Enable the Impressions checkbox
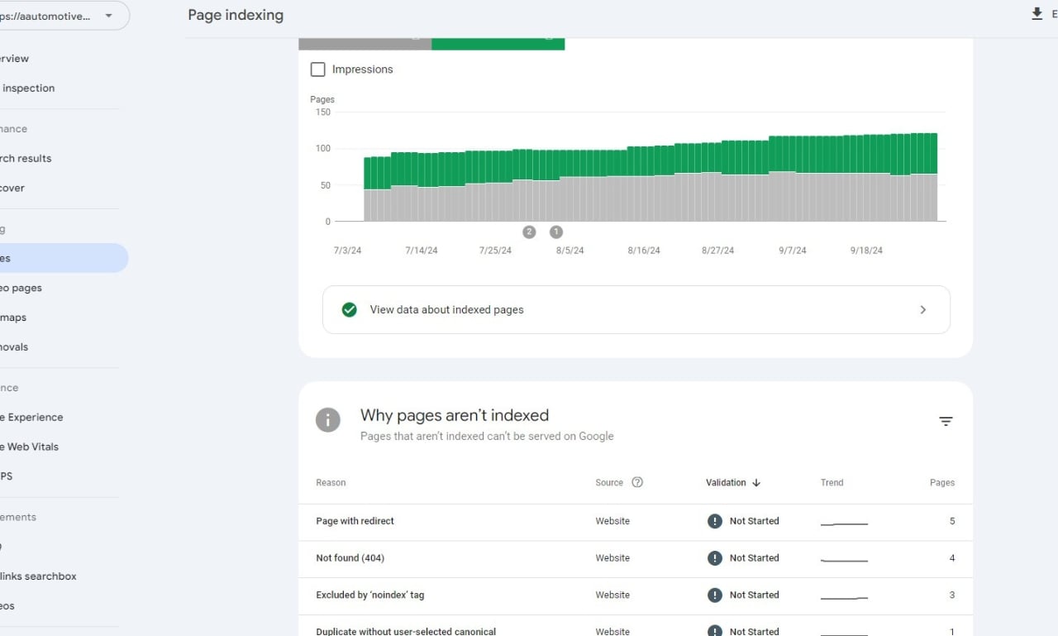This screenshot has height=636, width=1058. (x=317, y=69)
